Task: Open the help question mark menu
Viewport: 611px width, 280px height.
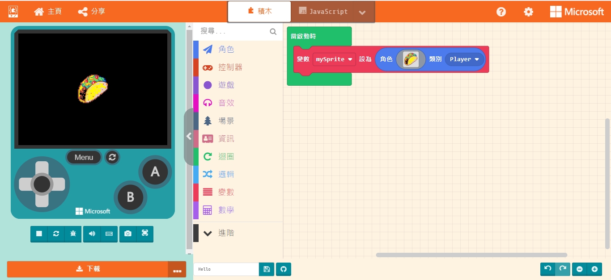Action: [501, 12]
